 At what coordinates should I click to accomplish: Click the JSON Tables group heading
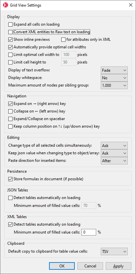click(x=18, y=190)
